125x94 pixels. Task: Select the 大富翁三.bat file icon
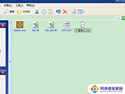pos(82,25)
